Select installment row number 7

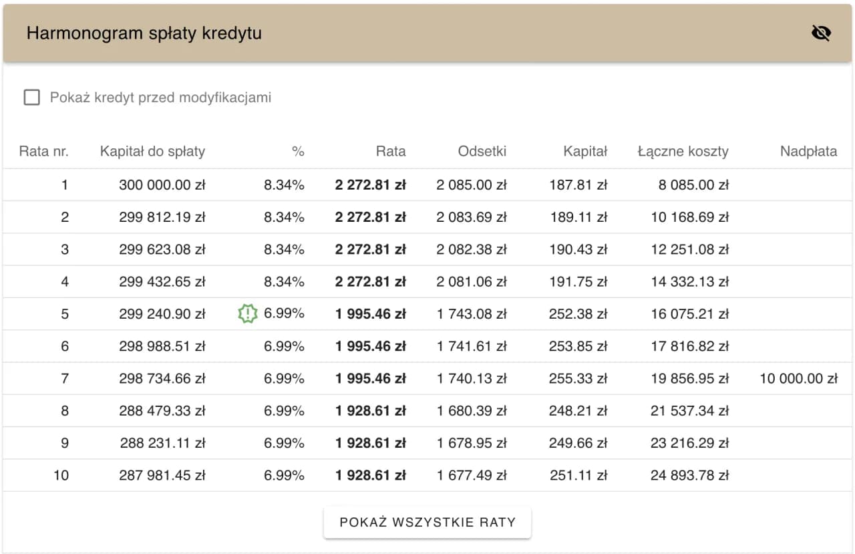pyautogui.click(x=427, y=378)
